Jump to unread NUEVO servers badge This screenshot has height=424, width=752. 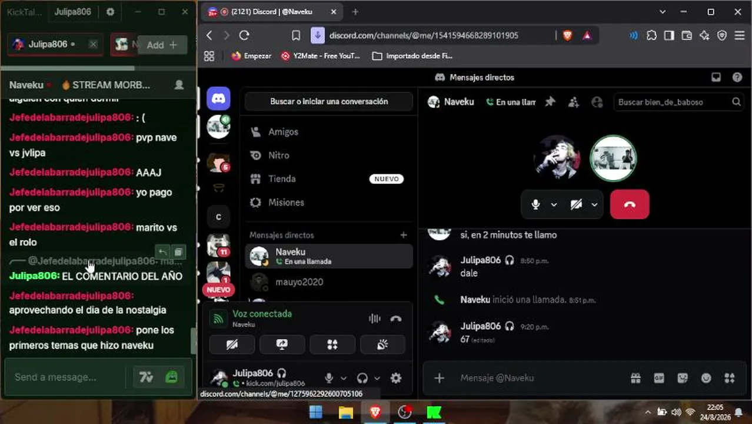[218, 290]
